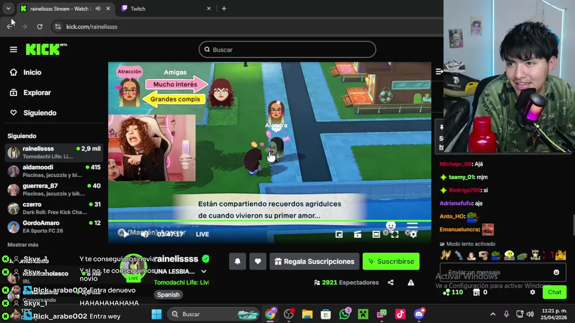The height and width of the screenshot is (323, 575).
Task: Pause the stream with the play button
Action: pos(125,234)
